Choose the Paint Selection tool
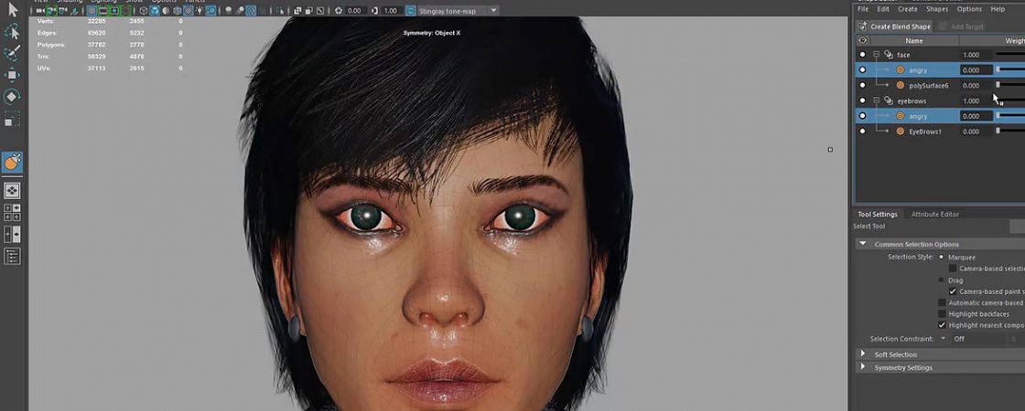The image size is (1025, 411). click(13, 54)
